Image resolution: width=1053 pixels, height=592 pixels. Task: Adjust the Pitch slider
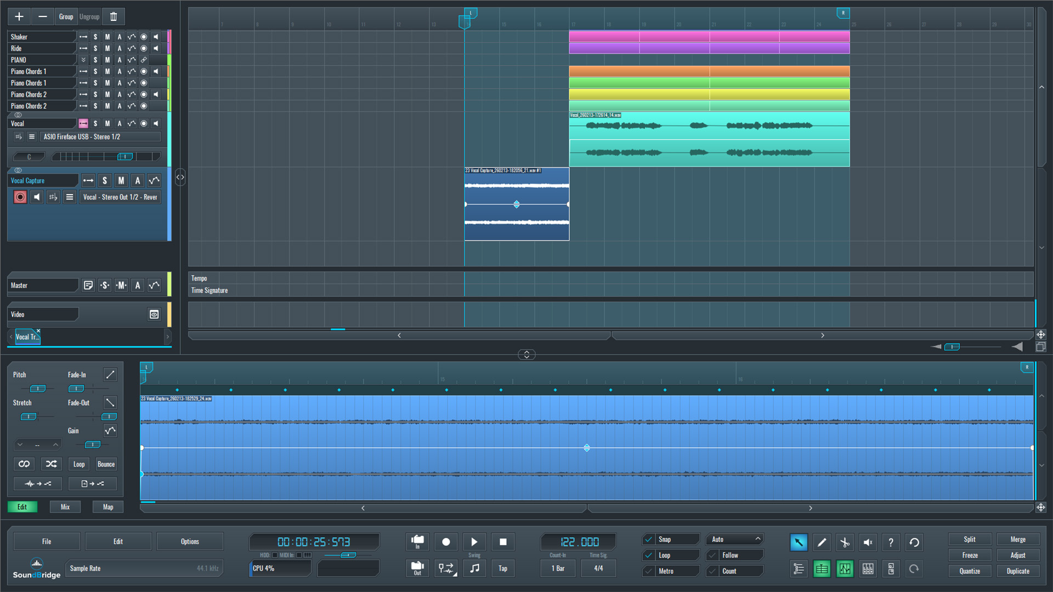click(37, 389)
